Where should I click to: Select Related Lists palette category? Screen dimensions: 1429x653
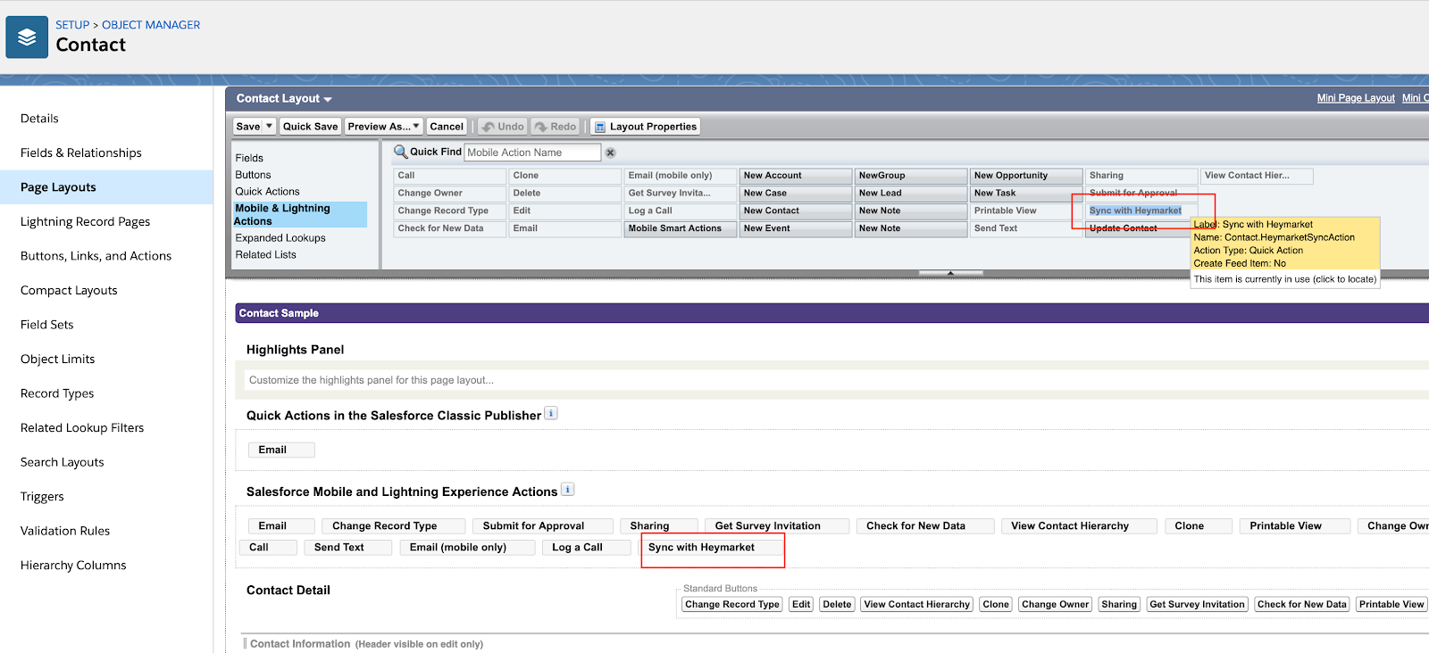click(x=265, y=255)
